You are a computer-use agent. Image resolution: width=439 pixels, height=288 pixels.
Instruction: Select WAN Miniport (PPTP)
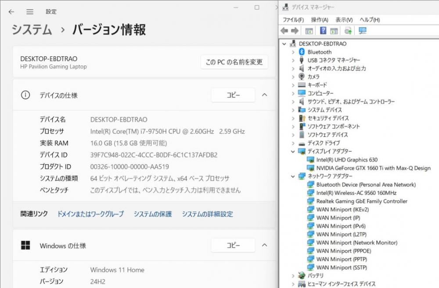(342, 259)
